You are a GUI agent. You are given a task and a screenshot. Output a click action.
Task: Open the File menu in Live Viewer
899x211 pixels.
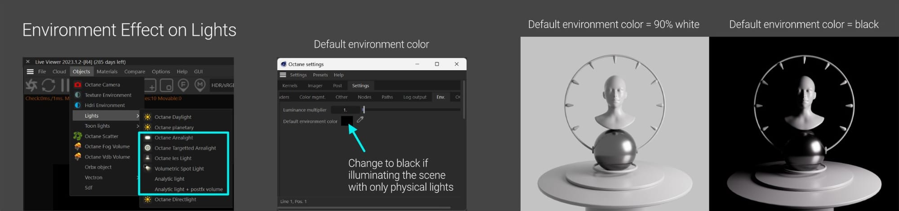click(42, 71)
